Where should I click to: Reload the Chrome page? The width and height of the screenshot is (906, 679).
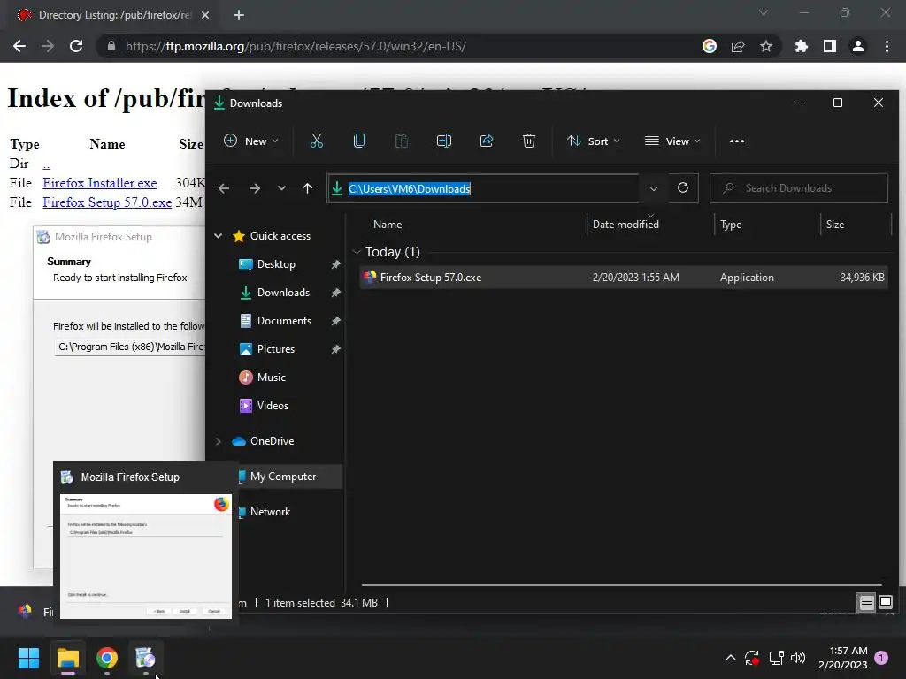pyautogui.click(x=76, y=46)
